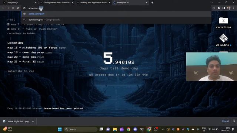Click the clock showing 23:56 14-05-2023
This screenshot has width=237, height=133.
coord(226,129)
